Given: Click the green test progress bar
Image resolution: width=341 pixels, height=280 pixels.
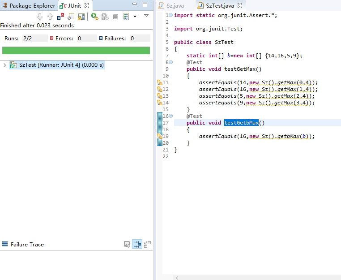Looking at the screenshot, I should point(76,50).
